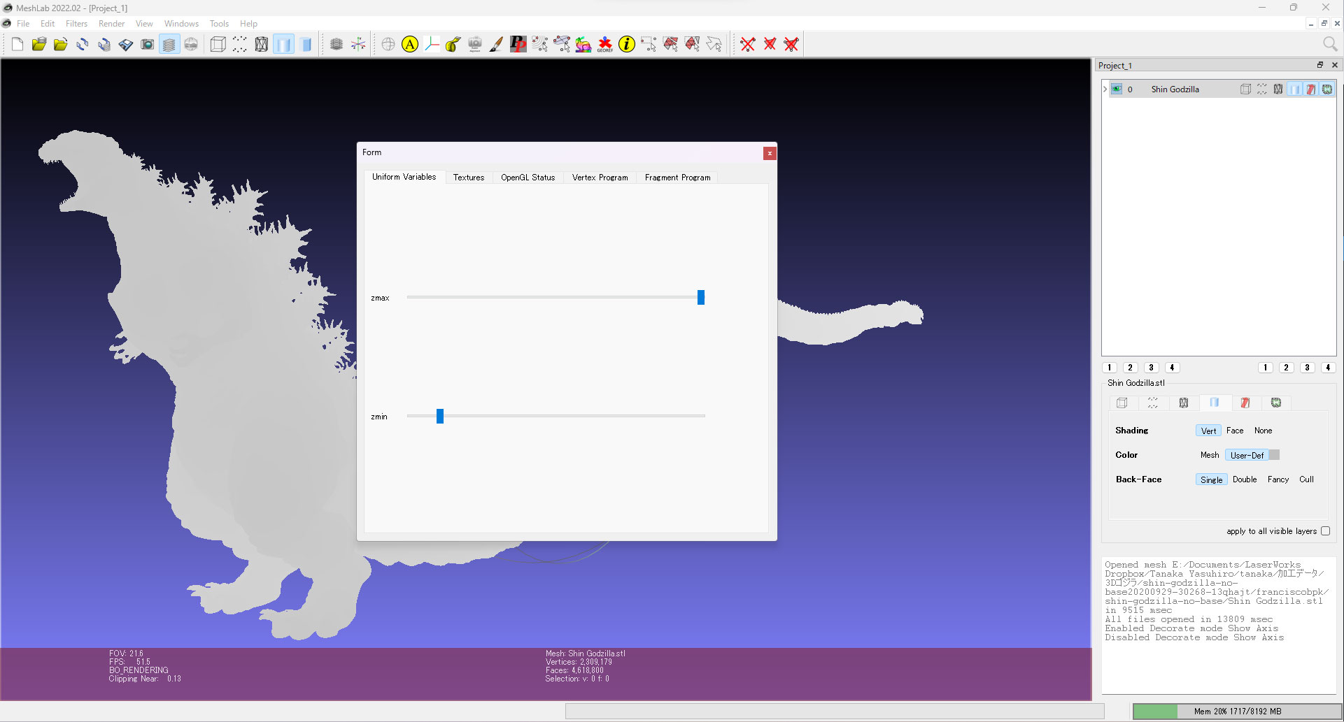
Task: Toggle wireframe rendering in main toolbar
Action: tap(262, 45)
